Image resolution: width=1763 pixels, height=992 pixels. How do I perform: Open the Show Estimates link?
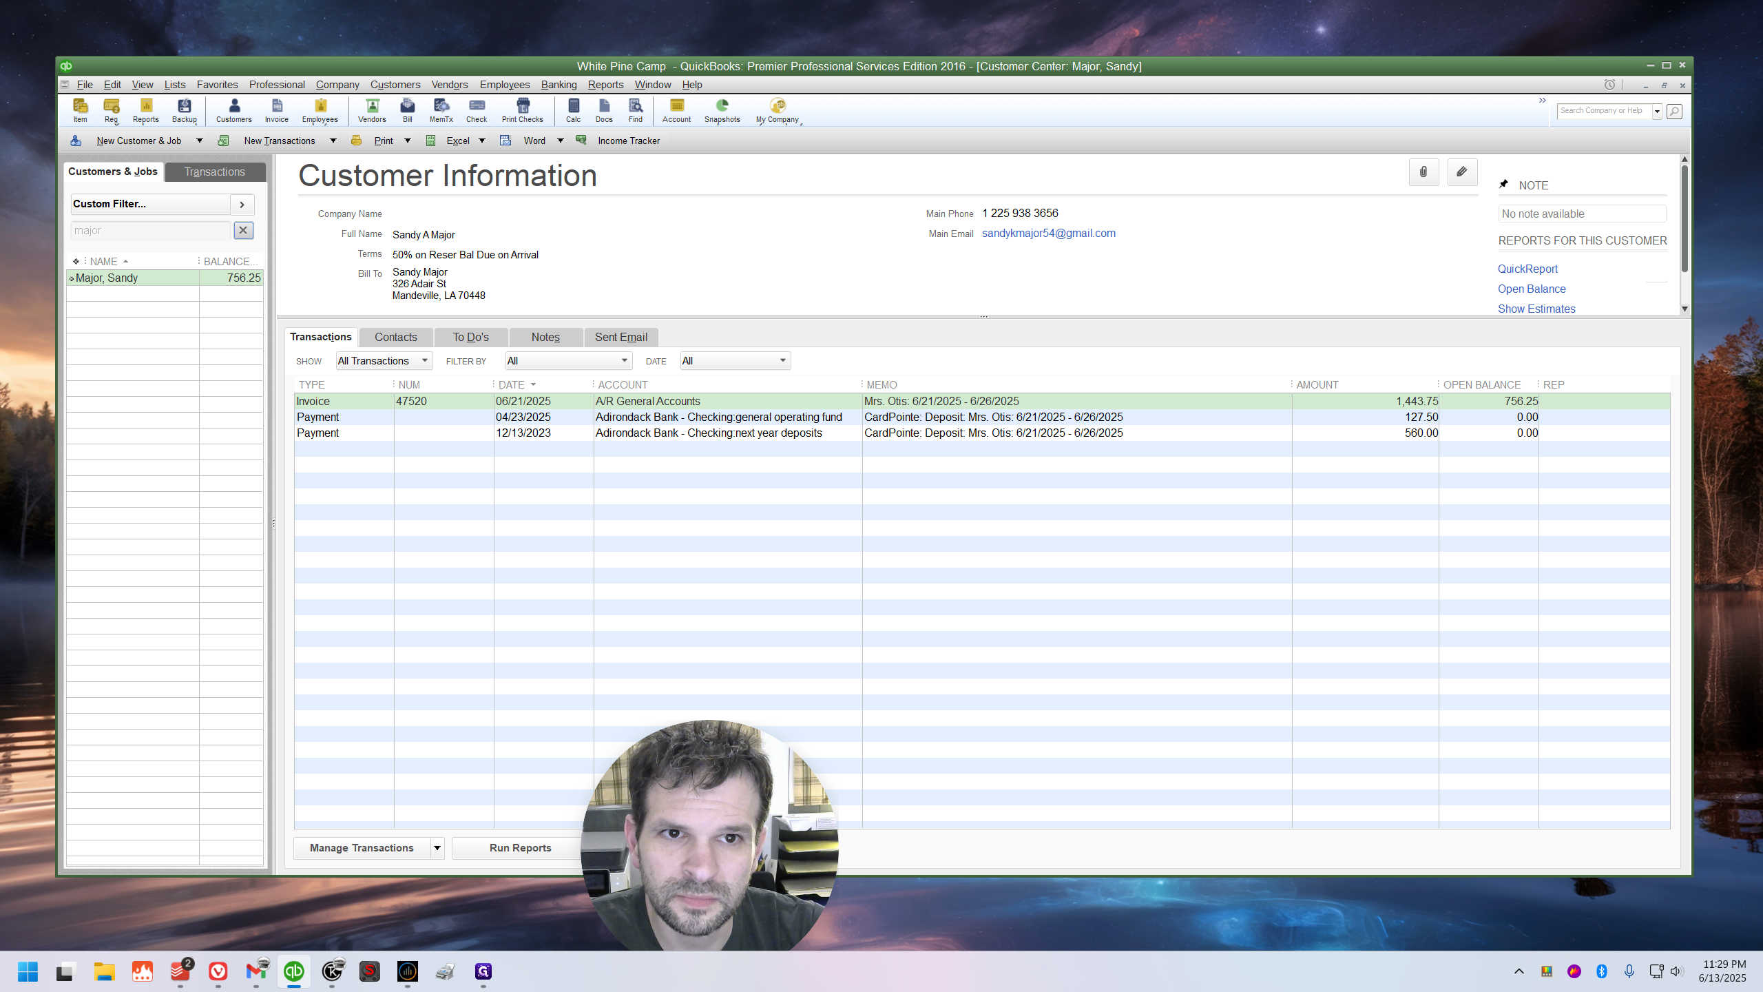(x=1536, y=309)
